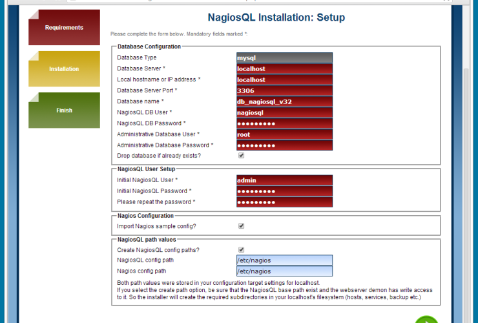This screenshot has width=478, height=323.
Task: Click the Nagios config path field
Action: coord(284,271)
